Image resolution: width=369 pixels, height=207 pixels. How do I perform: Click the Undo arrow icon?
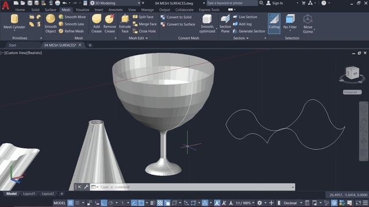point(65,3)
